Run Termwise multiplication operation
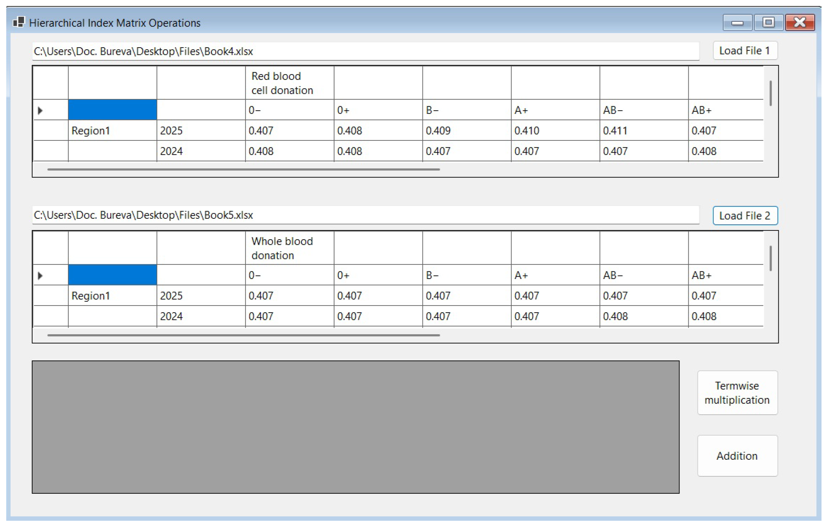The height and width of the screenshot is (528, 827). point(737,393)
